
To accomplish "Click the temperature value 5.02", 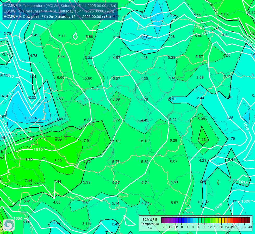I will (x=173, y=120).
